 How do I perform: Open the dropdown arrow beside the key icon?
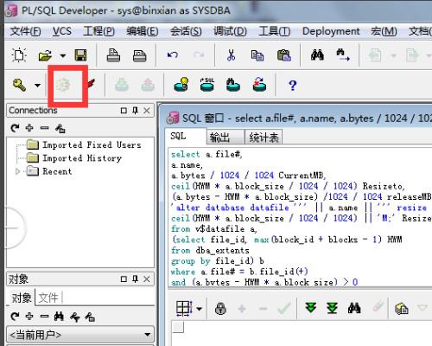[37, 85]
